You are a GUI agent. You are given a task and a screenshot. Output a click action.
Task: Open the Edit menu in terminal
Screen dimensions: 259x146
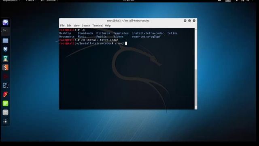(69, 26)
